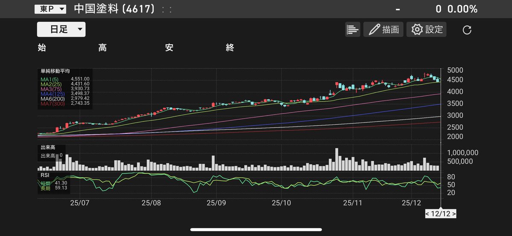The image size is (512, 236).
Task: Click the 25/08 date axis label
Action: [151, 202]
